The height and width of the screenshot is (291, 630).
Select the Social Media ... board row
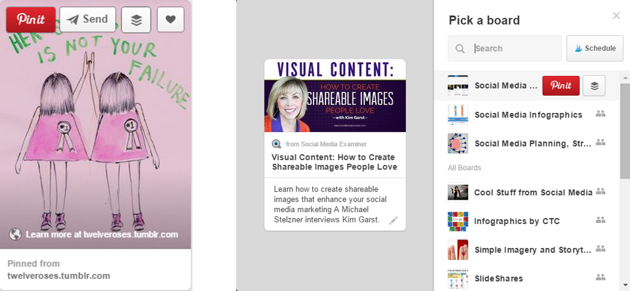527,86
